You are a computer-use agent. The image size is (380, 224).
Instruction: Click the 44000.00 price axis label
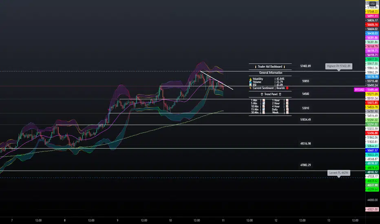click(x=372, y=200)
